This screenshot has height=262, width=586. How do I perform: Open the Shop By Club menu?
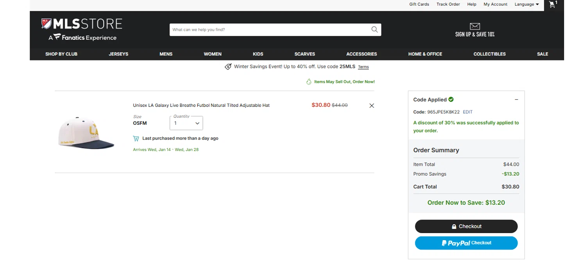click(x=61, y=54)
